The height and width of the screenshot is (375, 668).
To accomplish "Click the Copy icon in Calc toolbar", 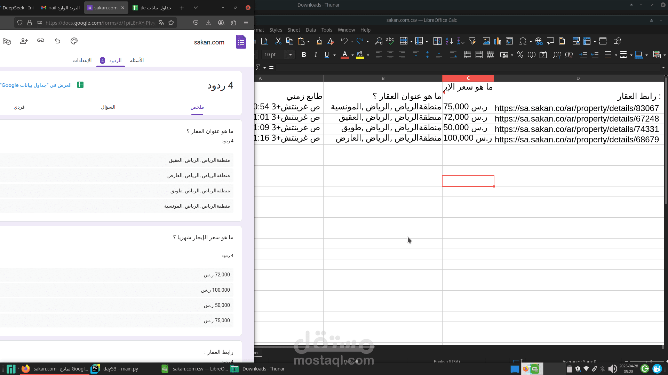I will (x=289, y=41).
